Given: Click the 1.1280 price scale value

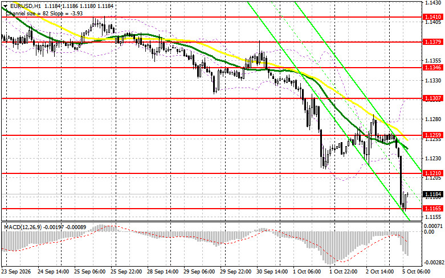Looking at the screenshot, I should point(433,119).
